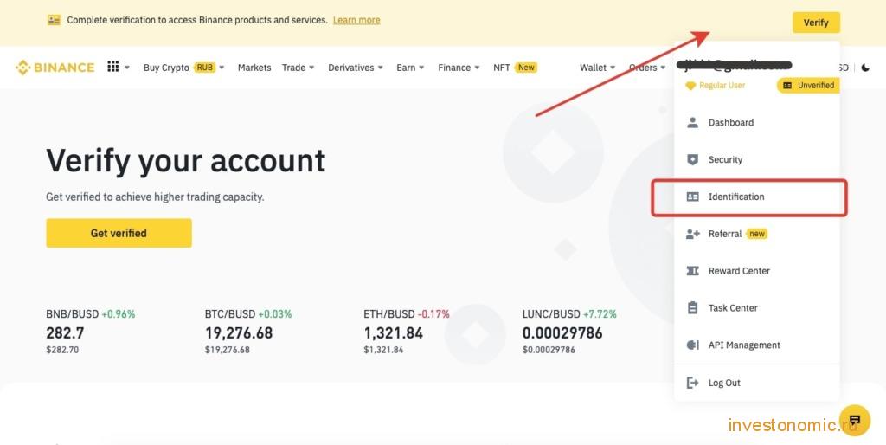The width and height of the screenshot is (886, 445).
Task: Click the 1,321.84 ETH price value
Action: (x=394, y=332)
